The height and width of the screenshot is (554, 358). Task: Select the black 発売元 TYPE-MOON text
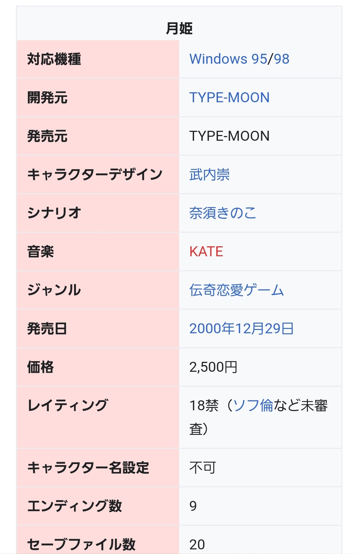[229, 136]
